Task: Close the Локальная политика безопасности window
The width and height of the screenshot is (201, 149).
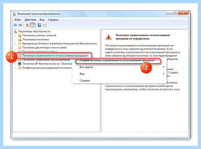Action: click(183, 13)
